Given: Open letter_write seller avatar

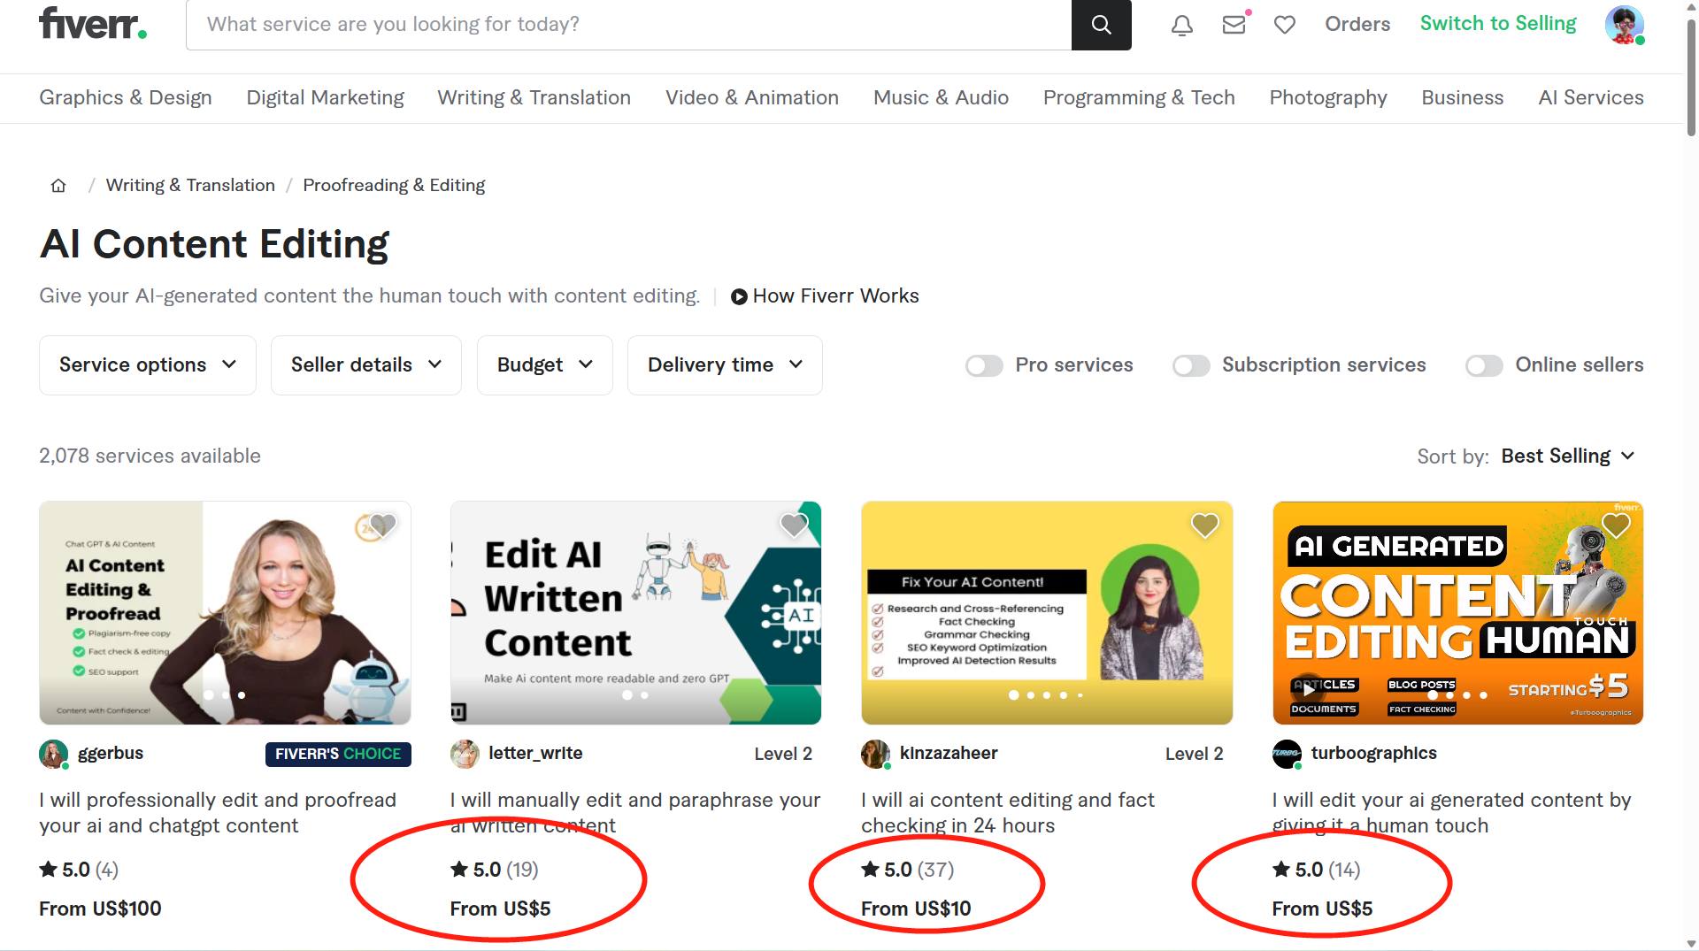Looking at the screenshot, I should [x=465, y=754].
